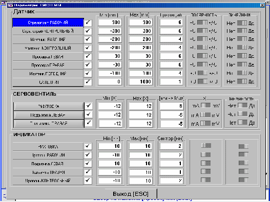Toggle СЕРВОВЕНТИЛЬ Подъемка ЛЕВАЯ checkbox
270x202 pixels.
[x=89, y=115]
